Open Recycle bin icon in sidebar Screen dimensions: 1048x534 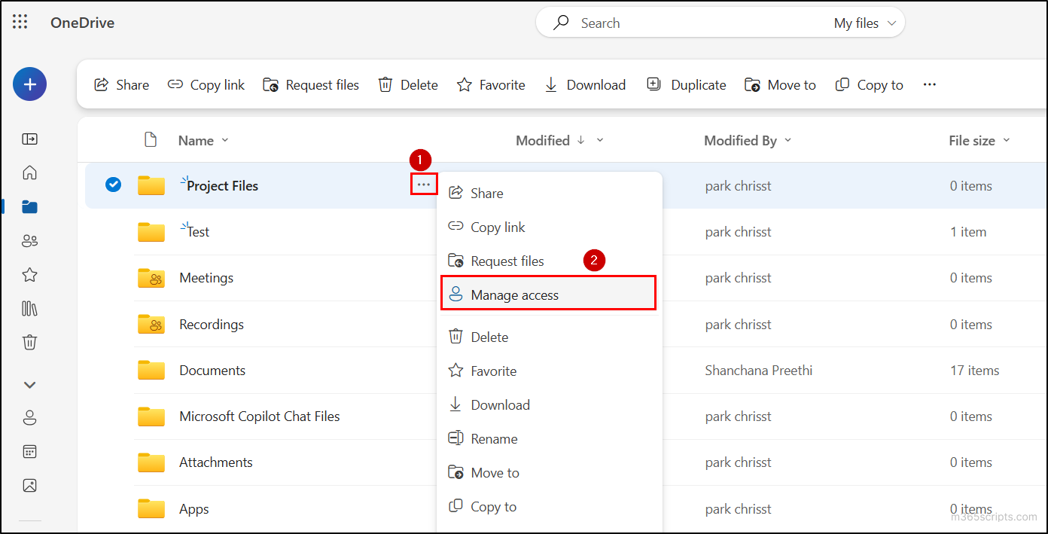click(30, 343)
